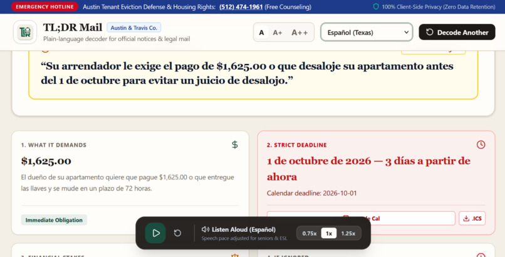
Task: Select 1x speech speed
Action: point(328,233)
